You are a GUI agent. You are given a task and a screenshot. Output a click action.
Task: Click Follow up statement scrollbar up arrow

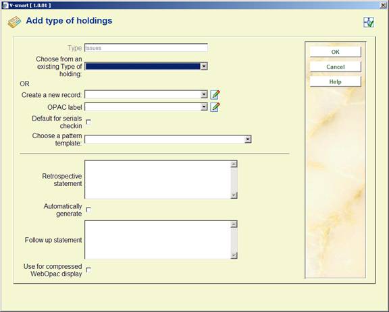coord(234,224)
